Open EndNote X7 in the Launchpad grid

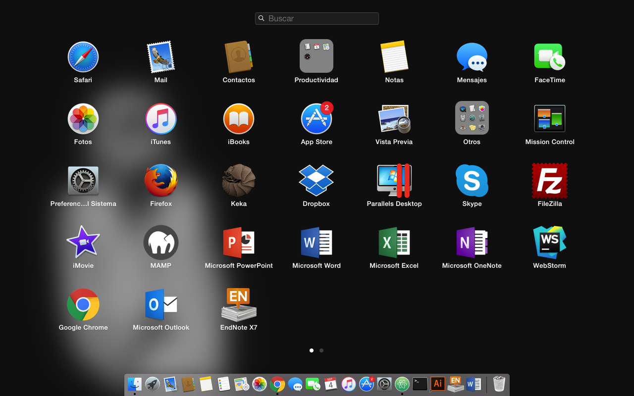pyautogui.click(x=239, y=304)
